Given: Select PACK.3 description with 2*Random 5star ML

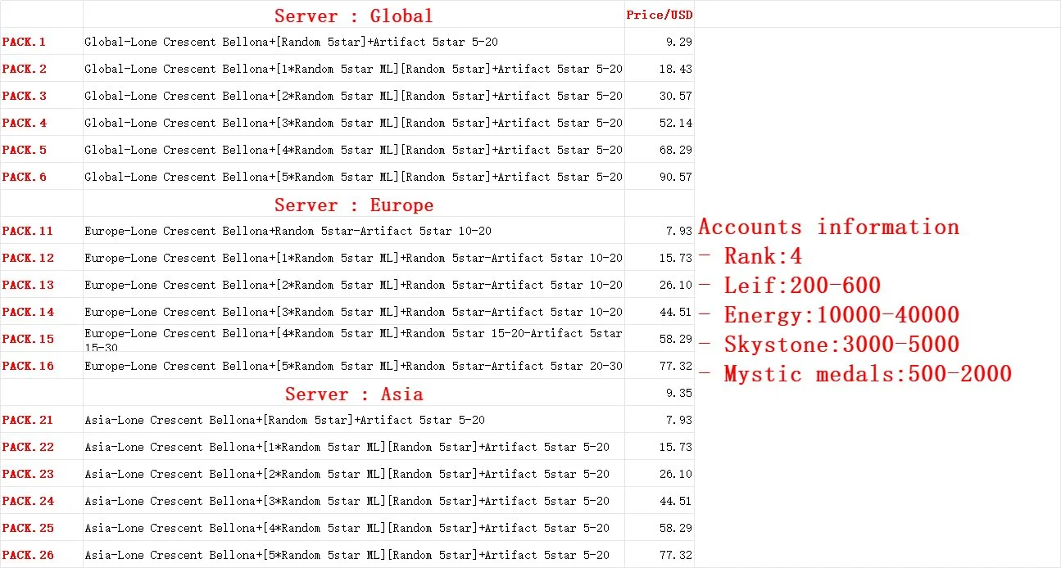Looking at the screenshot, I should click(x=354, y=96).
